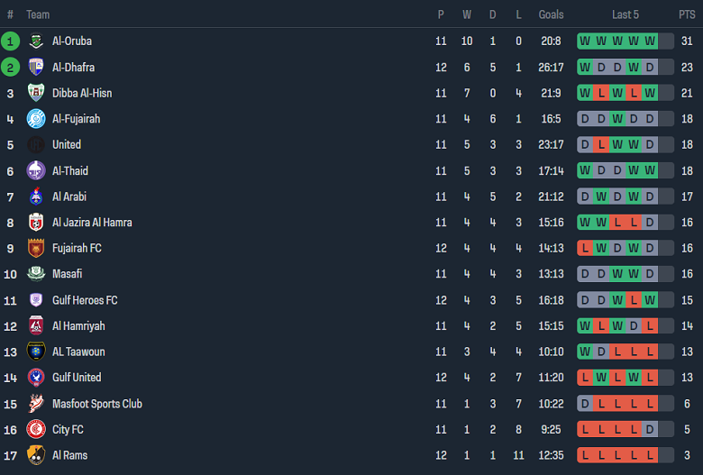The image size is (703, 475).
Task: Click the Al-Fujairah team crest
Action: [x=36, y=119]
